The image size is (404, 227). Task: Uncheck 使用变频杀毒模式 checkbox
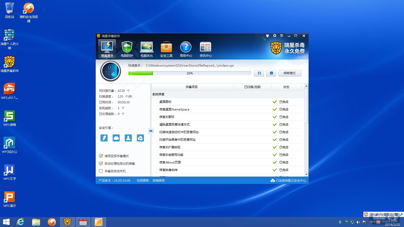(101, 156)
